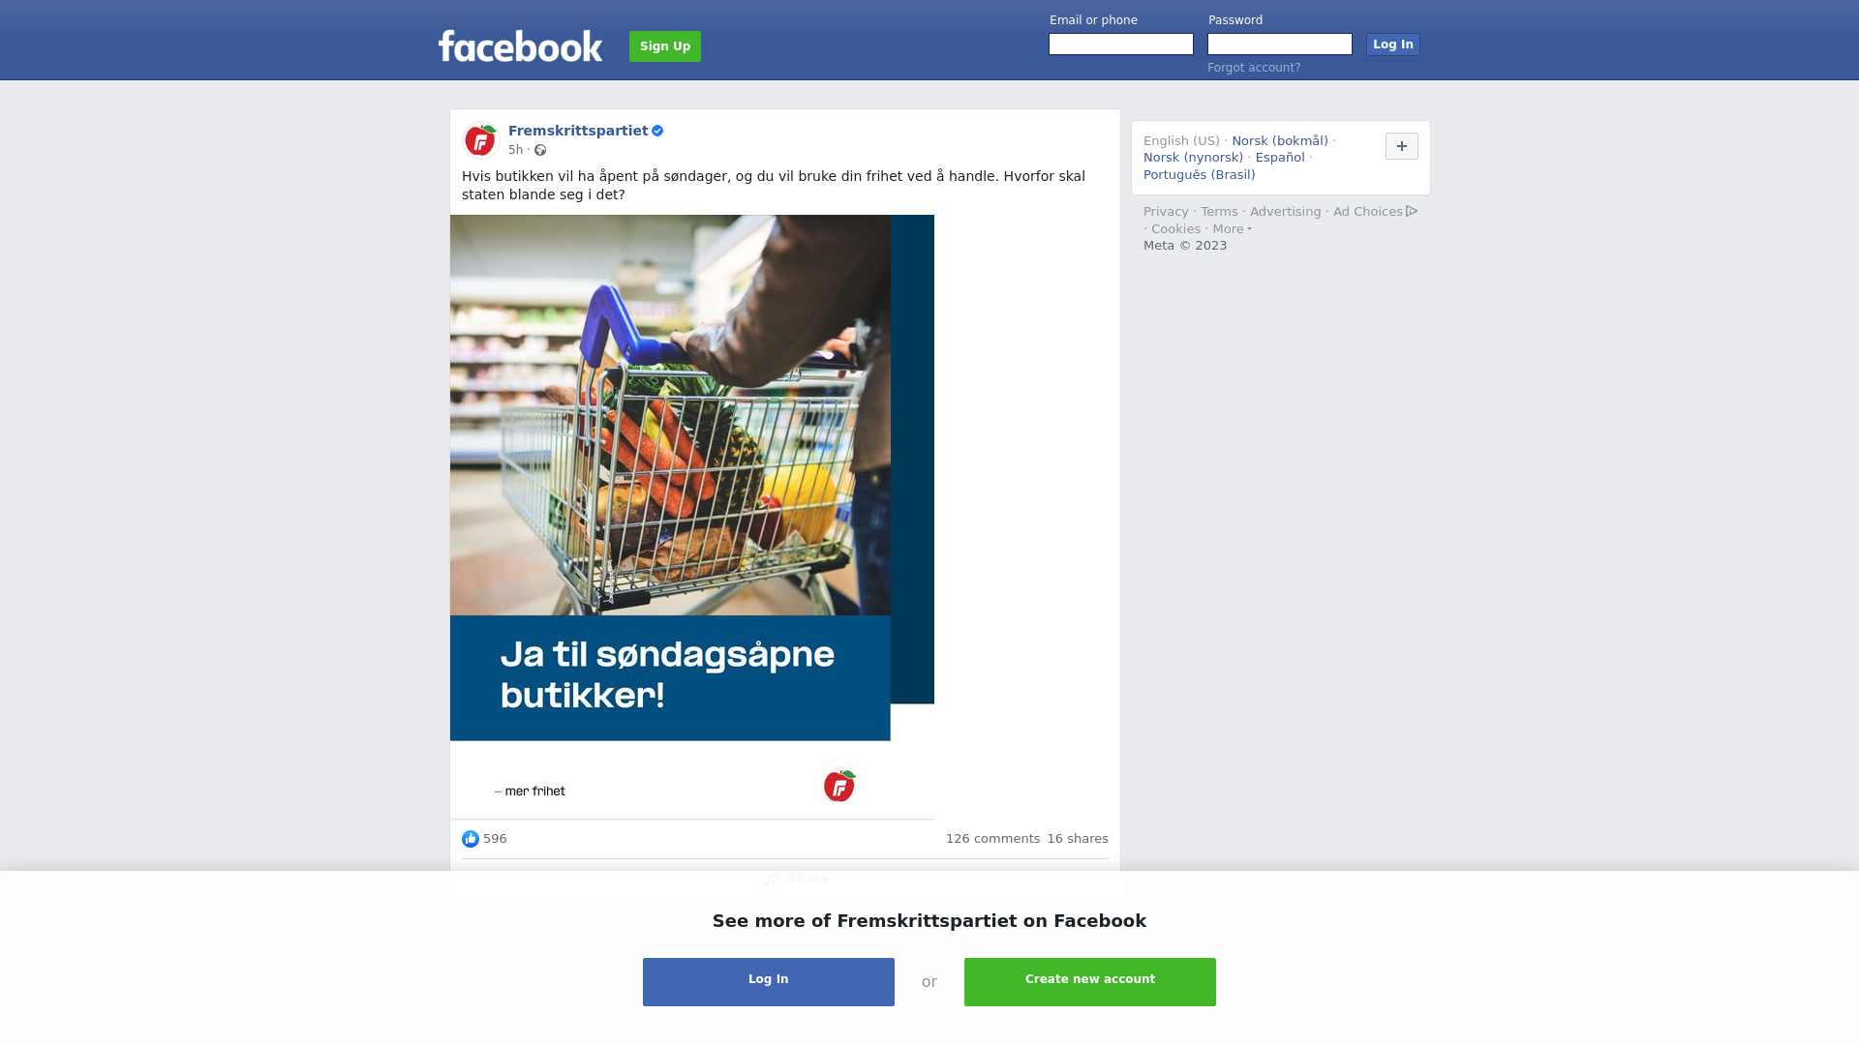Click the blue verified badge icon

[657, 131]
